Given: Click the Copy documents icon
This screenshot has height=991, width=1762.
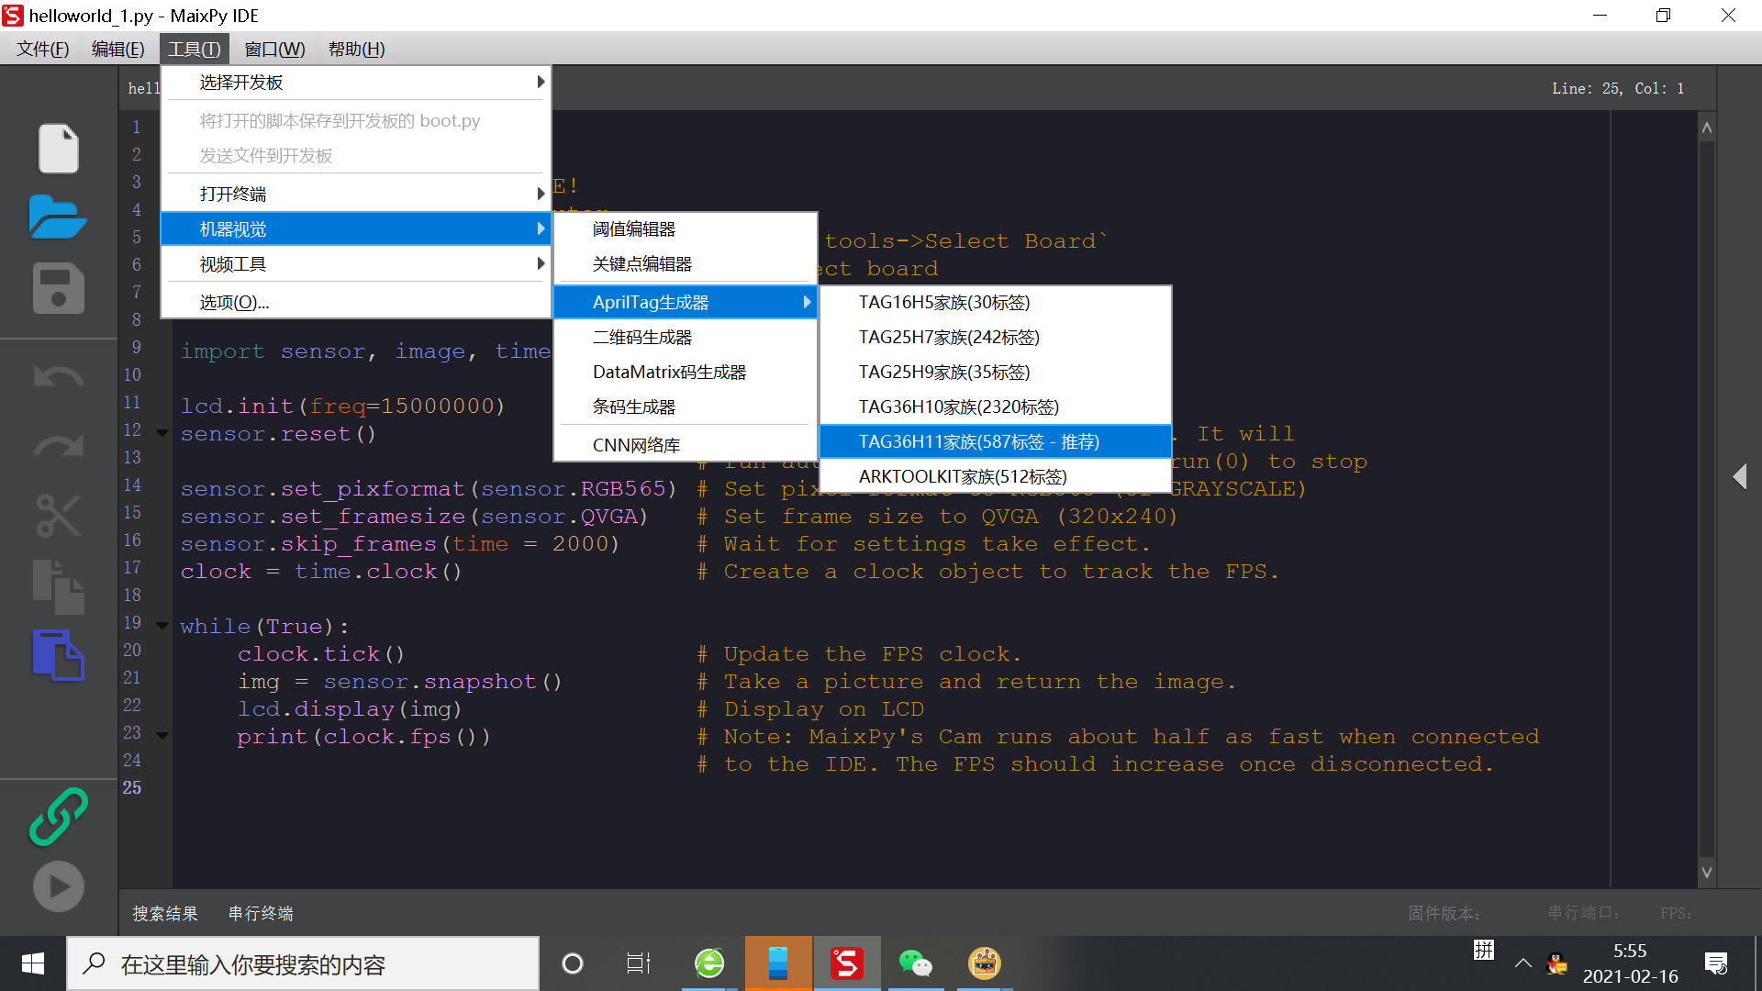Looking at the screenshot, I should 58,585.
